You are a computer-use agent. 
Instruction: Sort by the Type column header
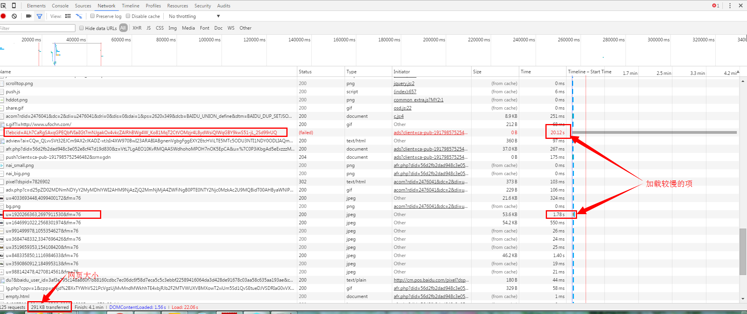click(x=368, y=72)
